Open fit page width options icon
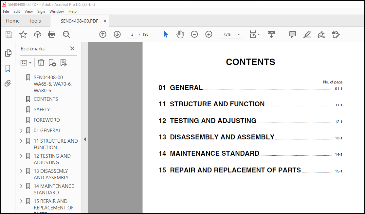 tap(255, 34)
